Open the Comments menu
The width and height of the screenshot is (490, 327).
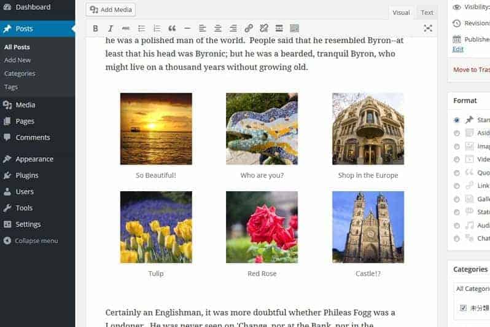[x=37, y=137]
